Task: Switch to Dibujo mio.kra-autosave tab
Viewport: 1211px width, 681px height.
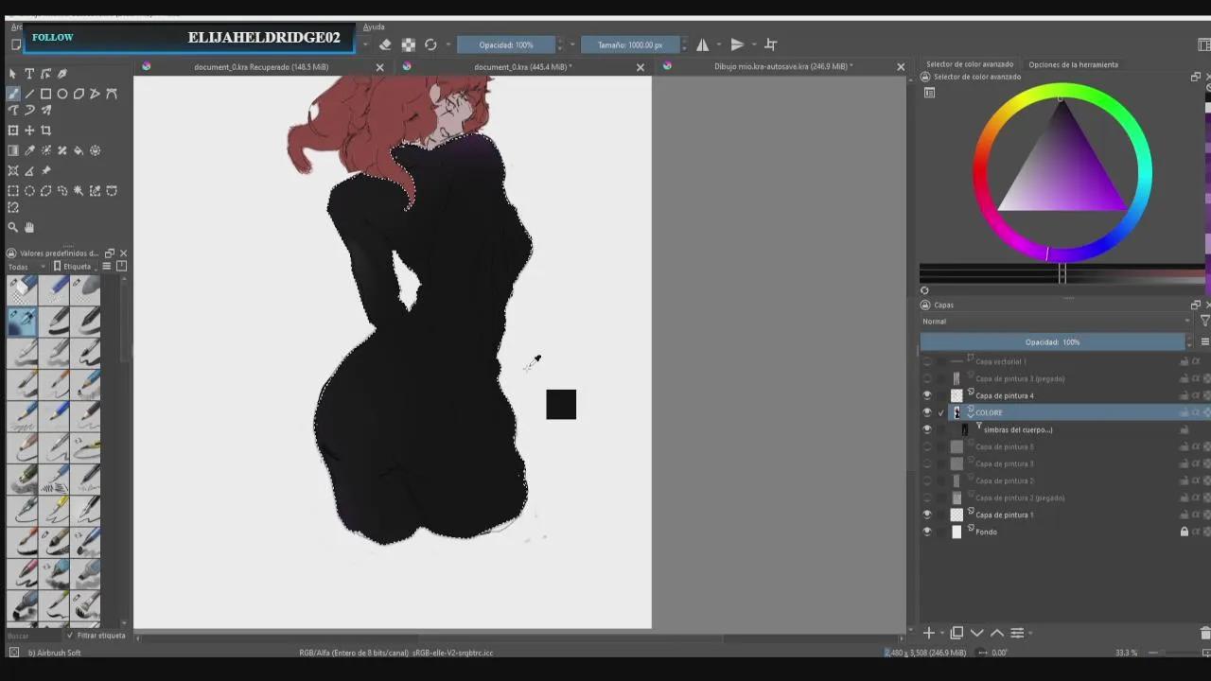Action: point(783,67)
